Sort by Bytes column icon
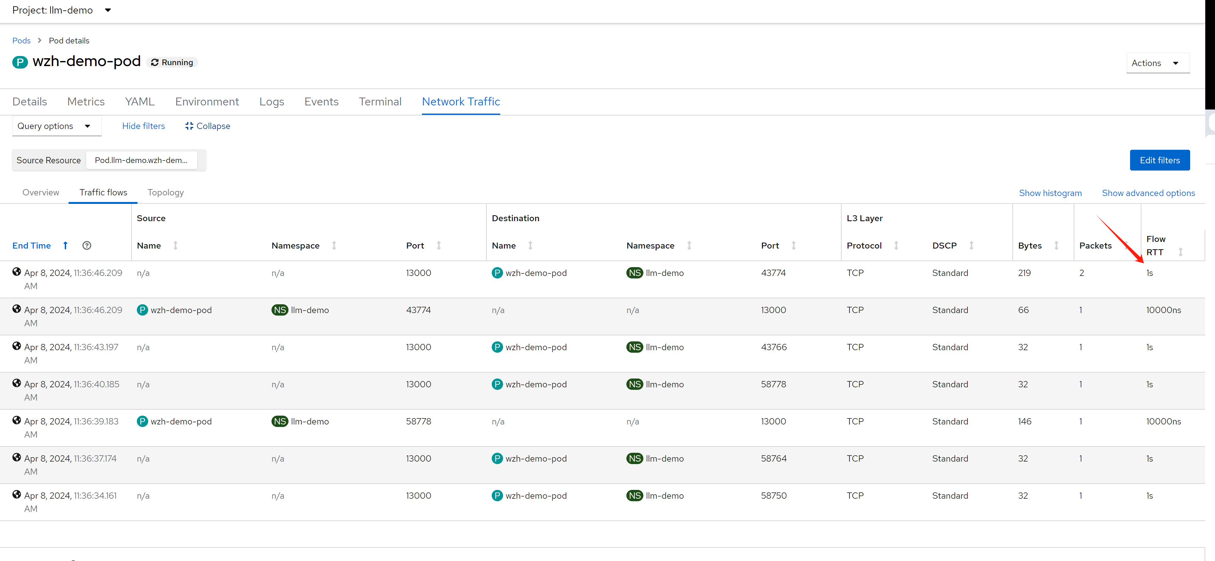1215x561 pixels. [x=1056, y=245]
